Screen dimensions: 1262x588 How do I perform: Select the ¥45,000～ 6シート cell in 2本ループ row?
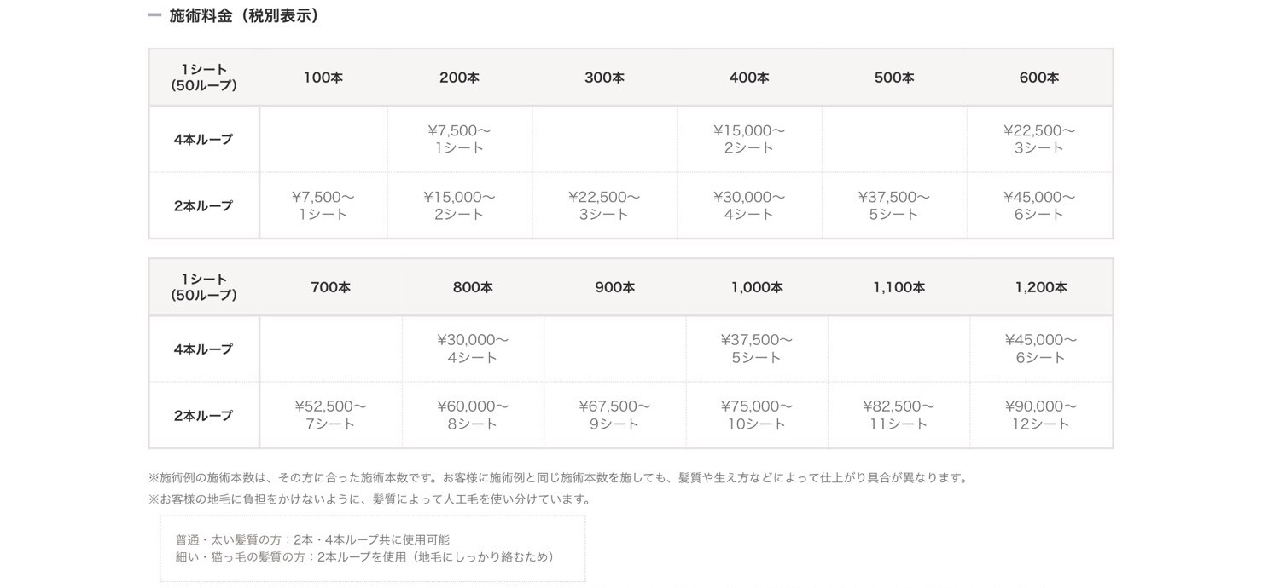coord(1039,205)
